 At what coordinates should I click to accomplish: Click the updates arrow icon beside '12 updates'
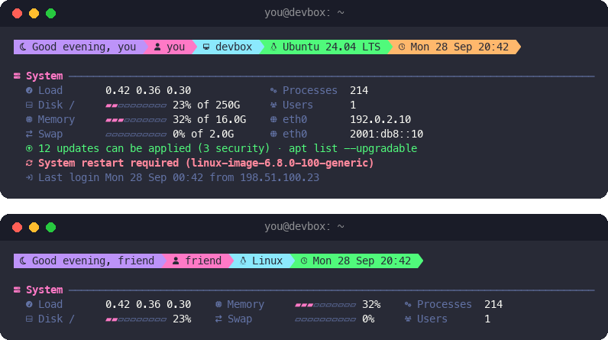point(29,148)
